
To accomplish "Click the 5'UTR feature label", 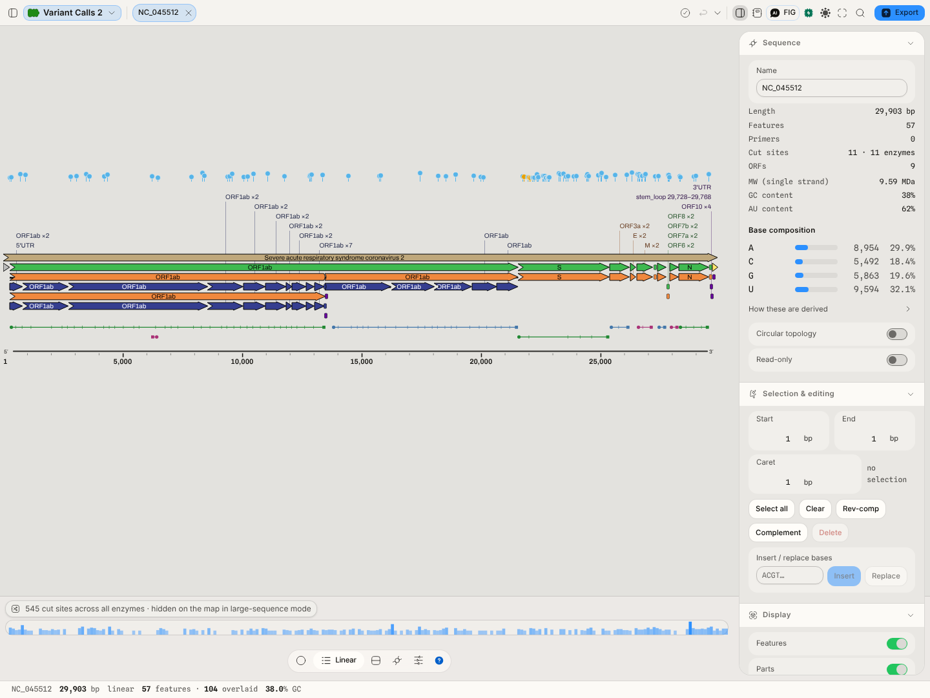I will click(25, 246).
